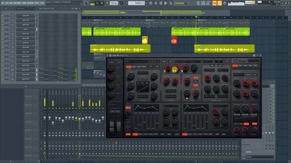Viewport: 291px width, 163px height.
Task: Click the first macro knob in Spire's left column
Action: pos(112,69)
